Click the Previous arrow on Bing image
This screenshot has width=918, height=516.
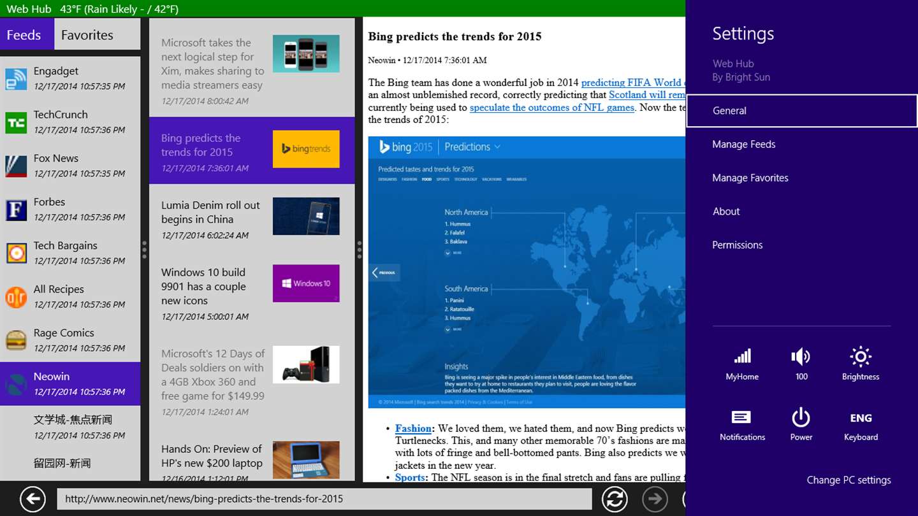[385, 273]
